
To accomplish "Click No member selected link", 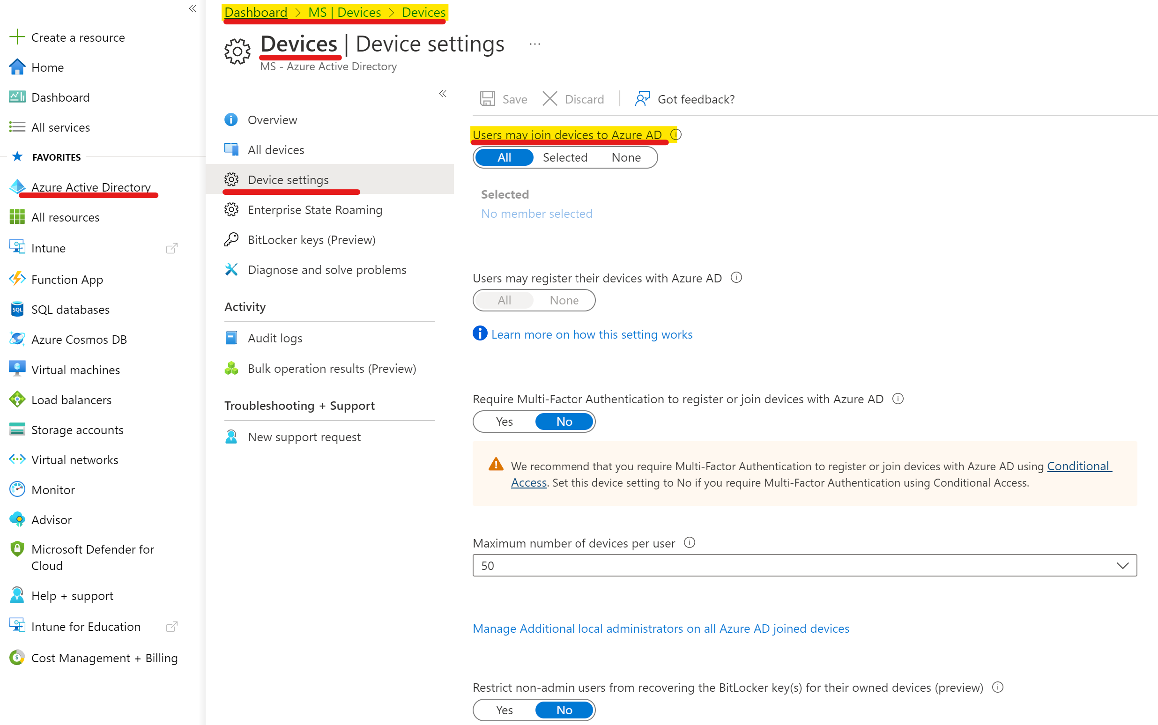I will point(536,214).
